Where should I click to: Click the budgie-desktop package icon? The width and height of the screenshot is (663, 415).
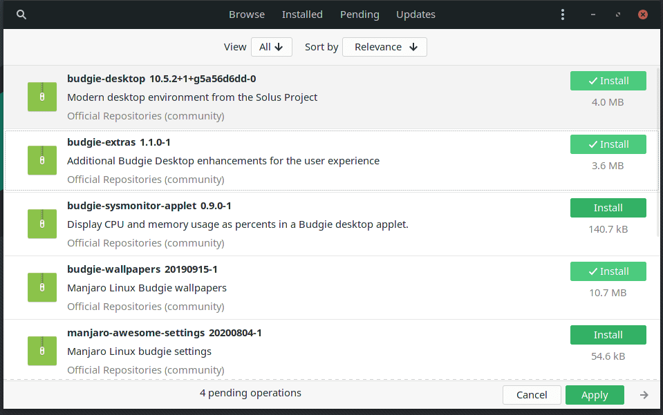click(42, 97)
